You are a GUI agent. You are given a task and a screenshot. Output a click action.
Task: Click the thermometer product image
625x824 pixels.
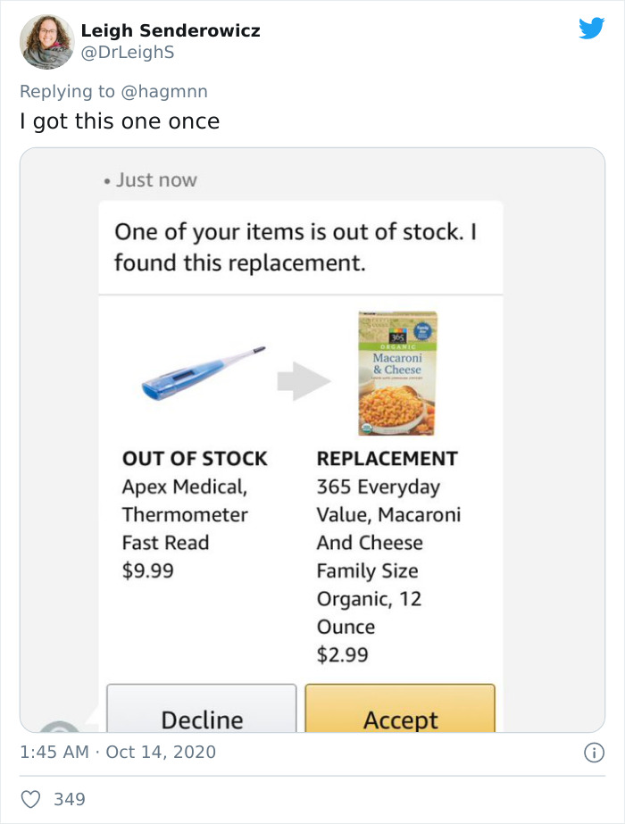(203, 373)
